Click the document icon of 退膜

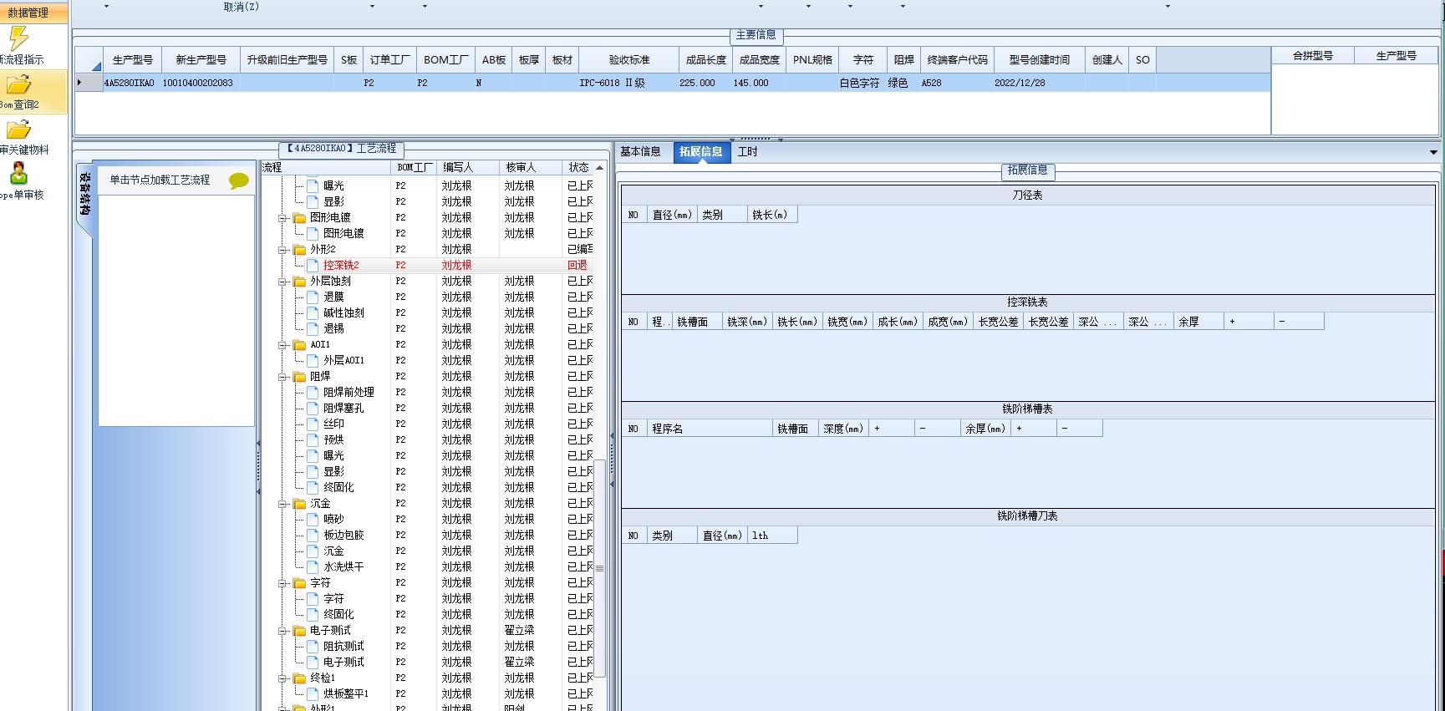tap(313, 297)
